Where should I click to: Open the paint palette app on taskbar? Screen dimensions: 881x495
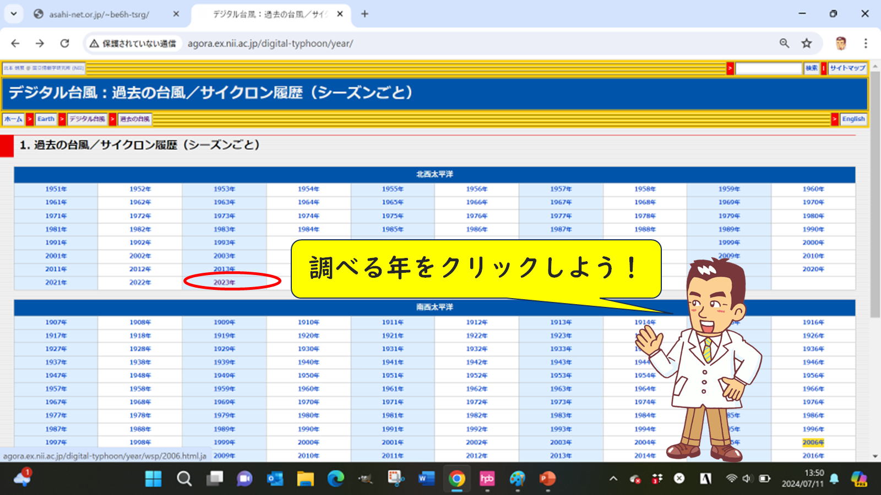click(517, 479)
